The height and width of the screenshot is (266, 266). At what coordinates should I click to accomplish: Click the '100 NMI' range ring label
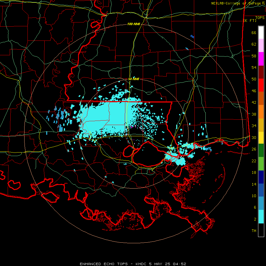pos(134,24)
